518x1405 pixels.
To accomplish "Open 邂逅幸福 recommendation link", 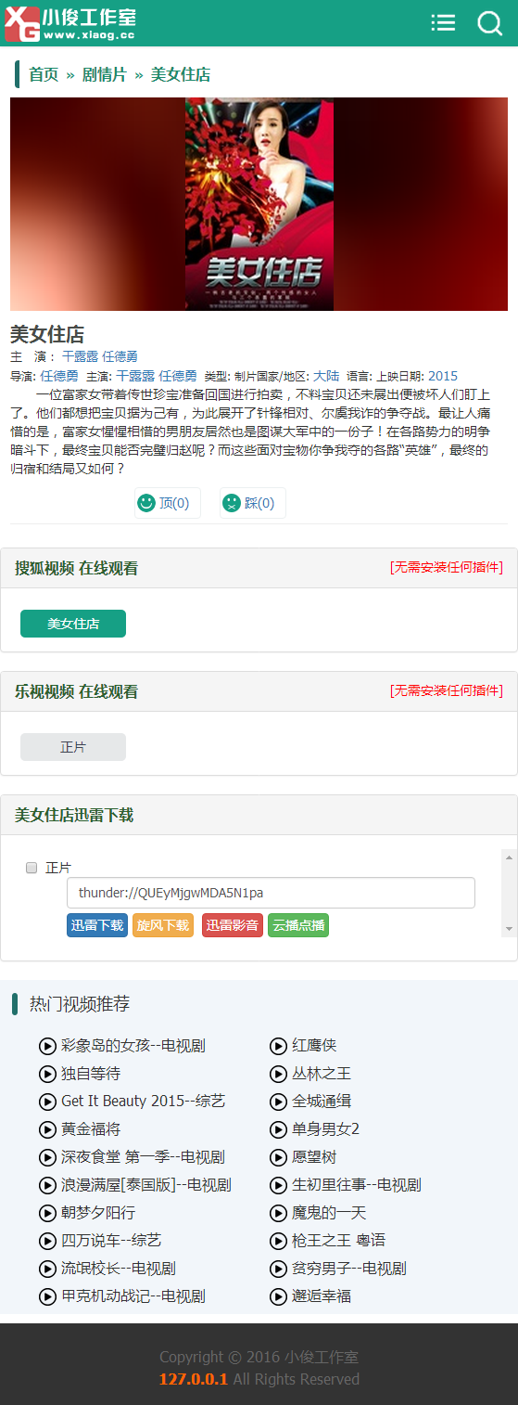I will 322,1296.
